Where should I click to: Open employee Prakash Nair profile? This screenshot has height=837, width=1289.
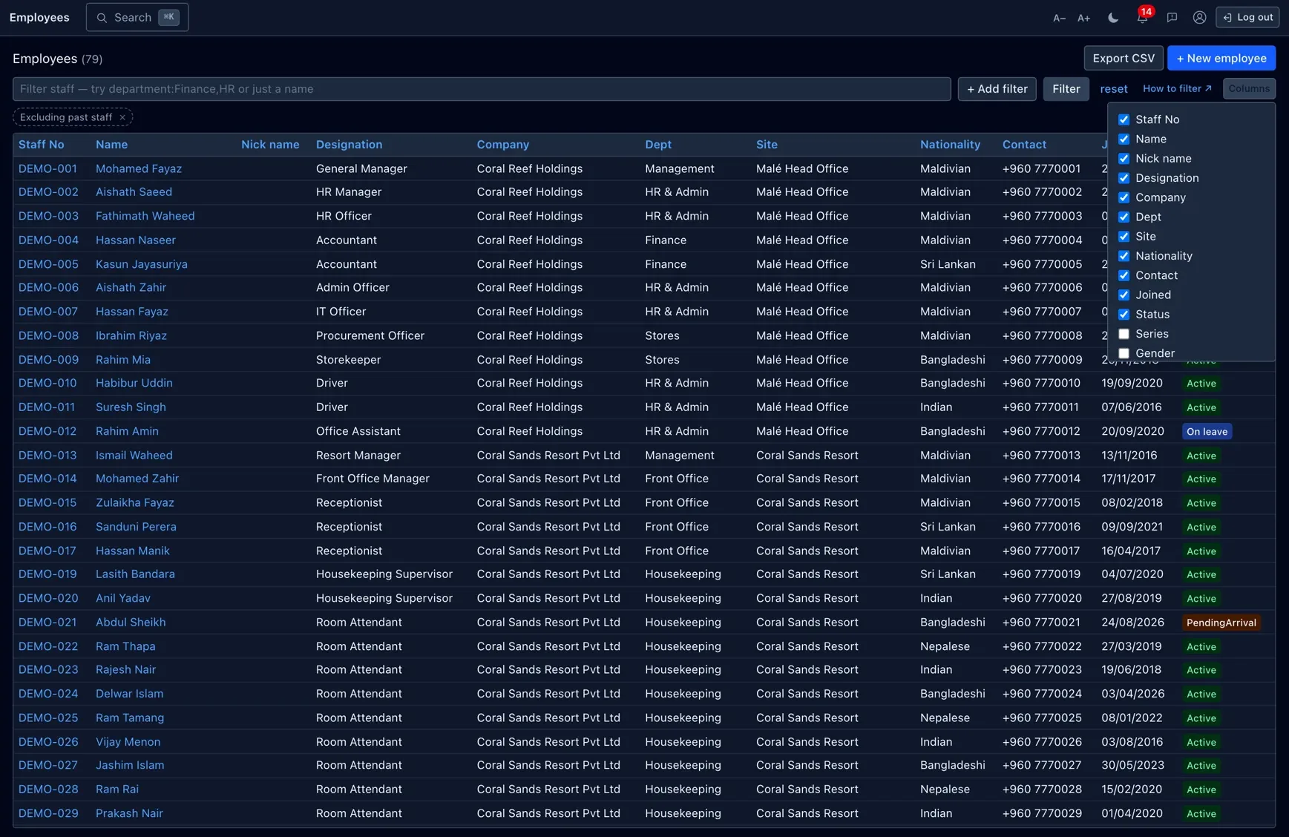click(x=129, y=813)
